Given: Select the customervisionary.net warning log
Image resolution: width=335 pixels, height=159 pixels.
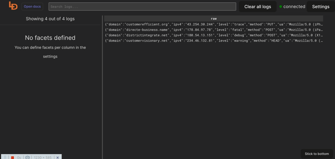Looking at the screenshot, I should (214, 40).
